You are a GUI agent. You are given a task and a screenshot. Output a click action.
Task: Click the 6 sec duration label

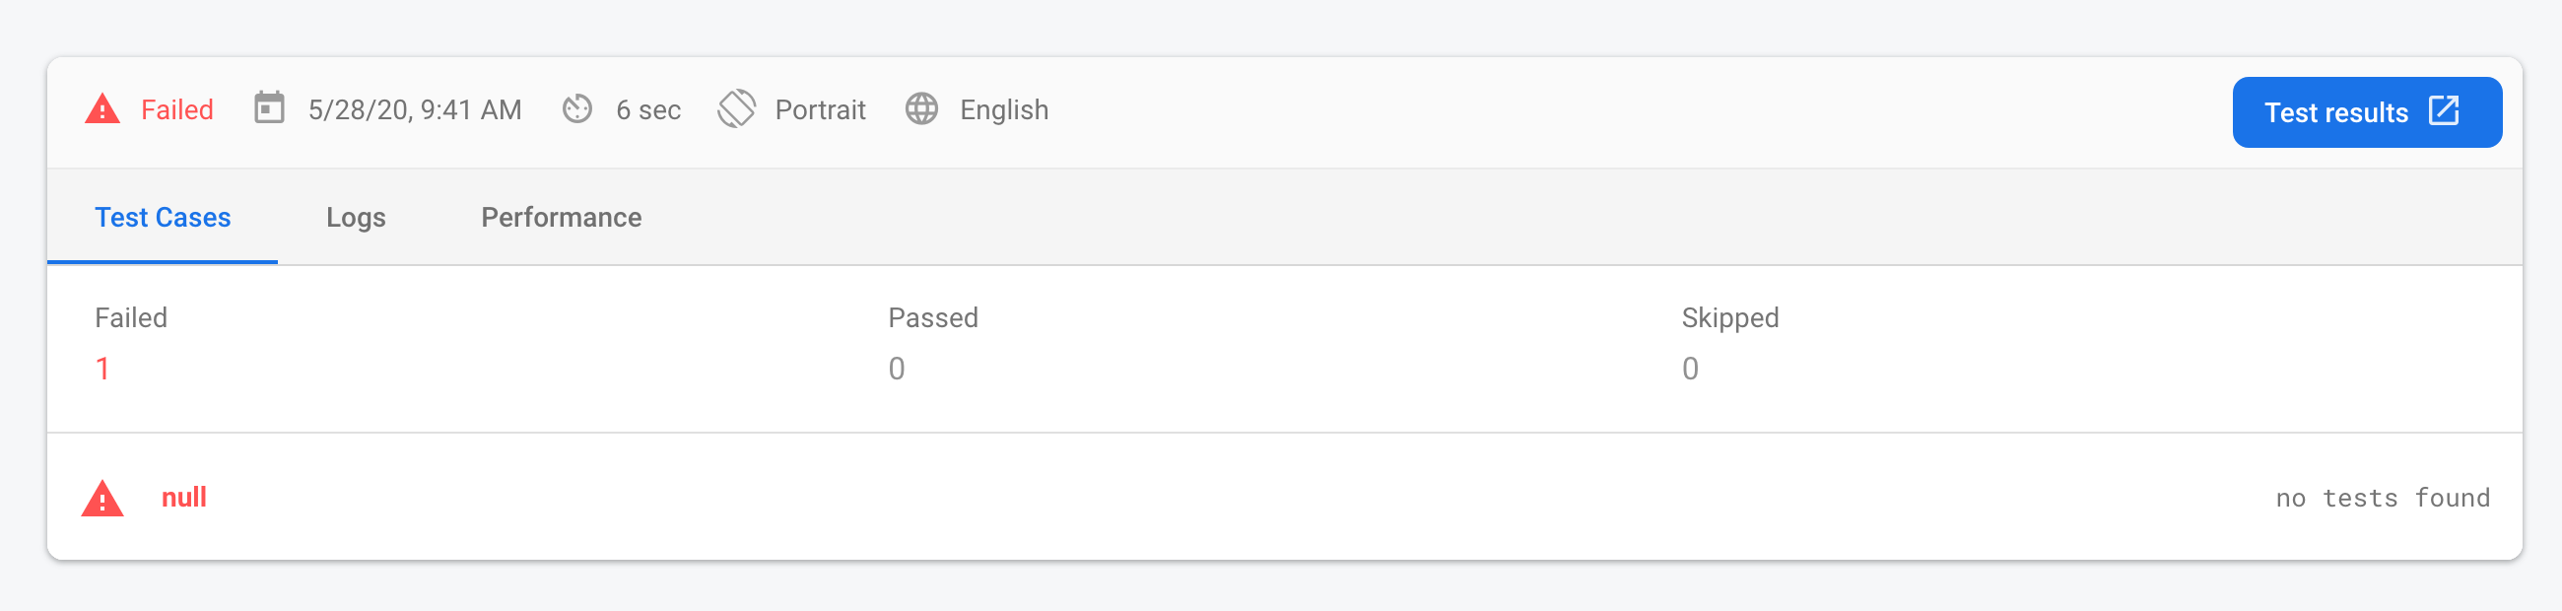(x=648, y=109)
